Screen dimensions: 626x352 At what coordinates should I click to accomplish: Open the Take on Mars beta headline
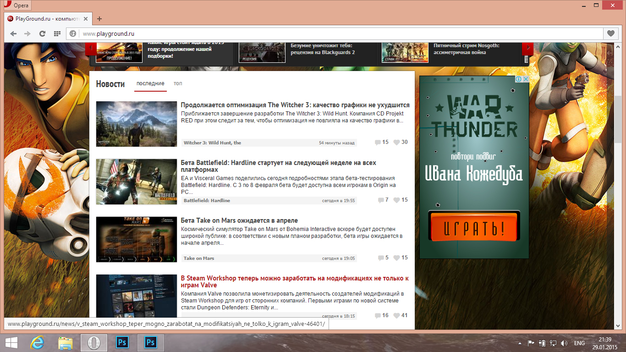click(239, 220)
